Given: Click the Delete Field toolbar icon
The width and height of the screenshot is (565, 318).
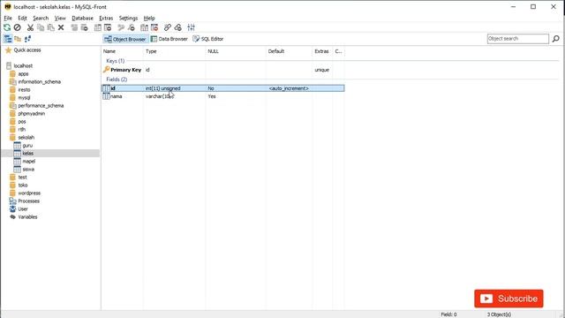Looking at the screenshot, I should pos(154,27).
